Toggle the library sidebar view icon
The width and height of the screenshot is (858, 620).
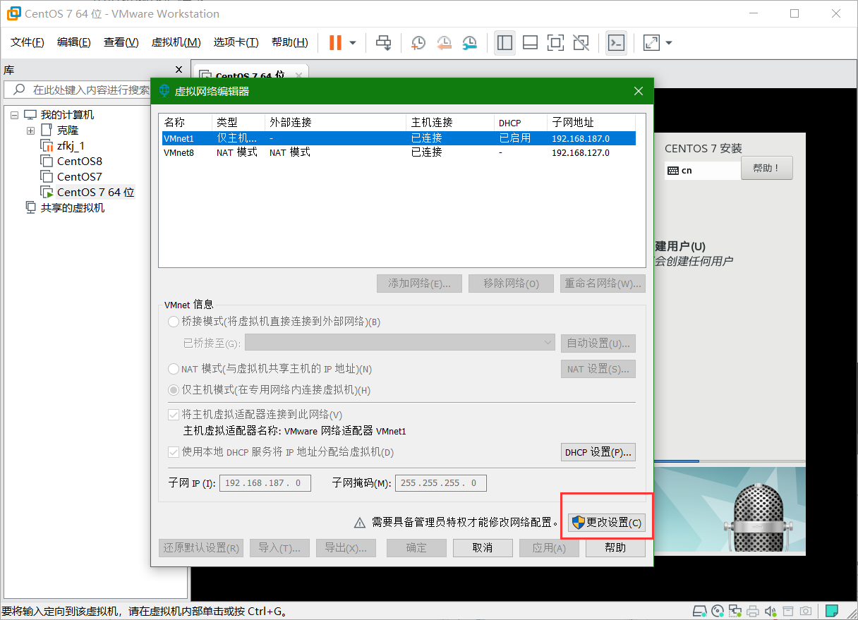pyautogui.click(x=504, y=43)
